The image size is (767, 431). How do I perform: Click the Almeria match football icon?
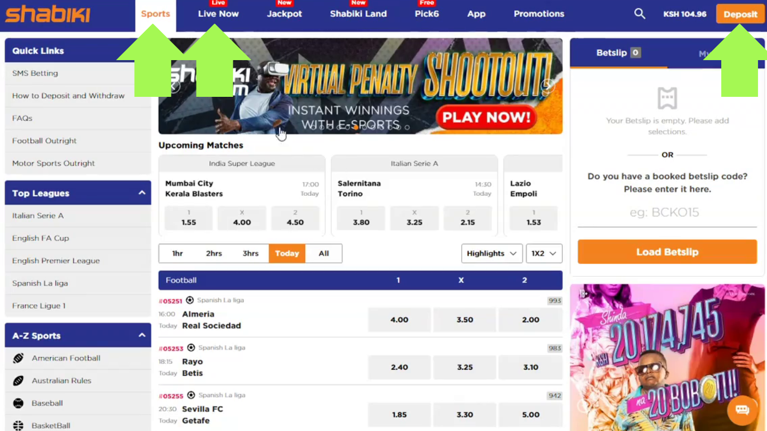tap(190, 300)
